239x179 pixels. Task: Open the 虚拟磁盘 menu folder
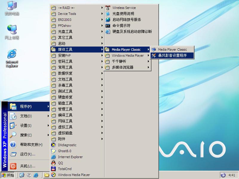tap(77, 133)
